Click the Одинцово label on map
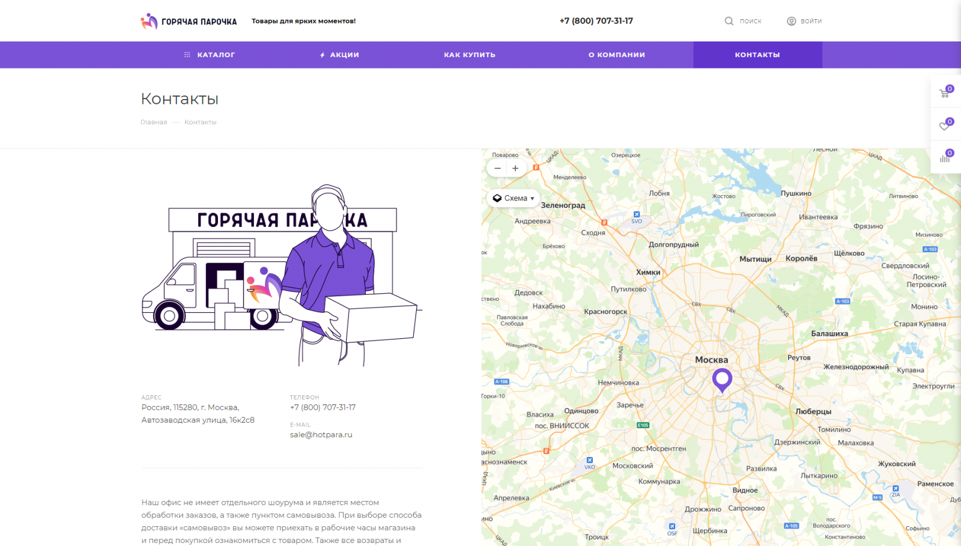This screenshot has height=546, width=961. point(581,411)
